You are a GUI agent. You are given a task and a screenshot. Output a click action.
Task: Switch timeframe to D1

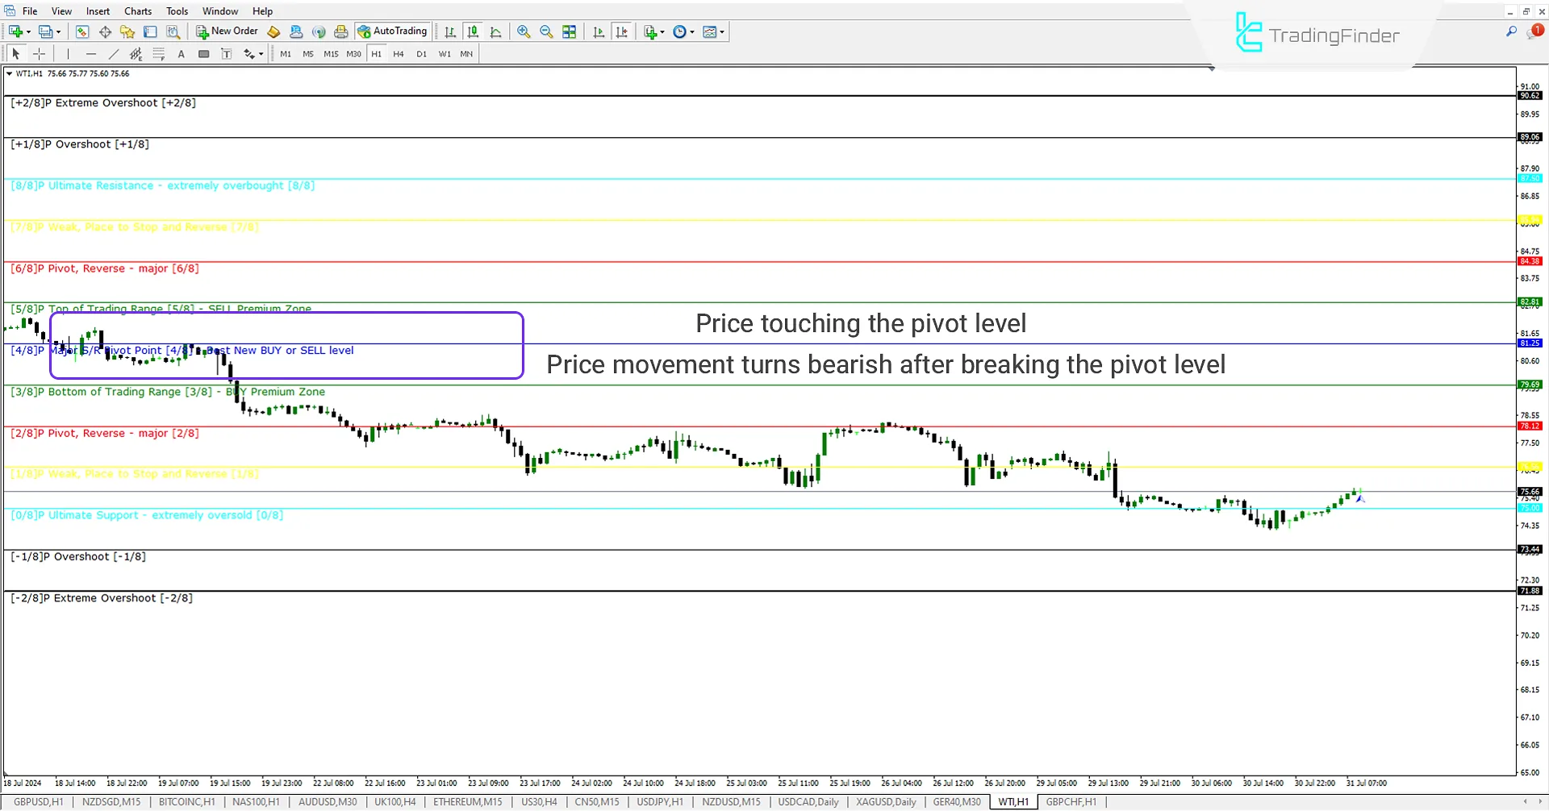(x=421, y=54)
